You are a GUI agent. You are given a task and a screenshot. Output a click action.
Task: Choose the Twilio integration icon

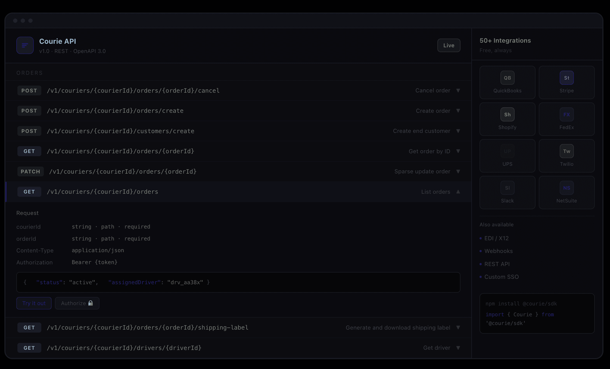tap(567, 151)
